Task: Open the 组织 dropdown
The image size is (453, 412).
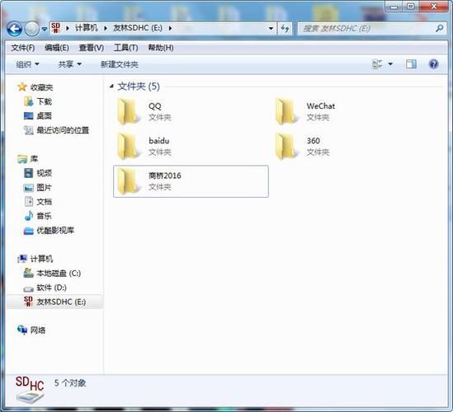Action: pos(27,64)
